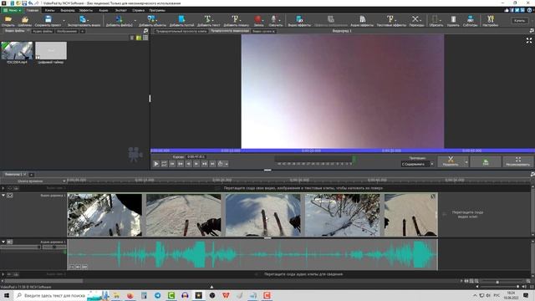The width and height of the screenshot is (535, 301).
Task: Click the blue preview seek bar
Action: click(343, 150)
